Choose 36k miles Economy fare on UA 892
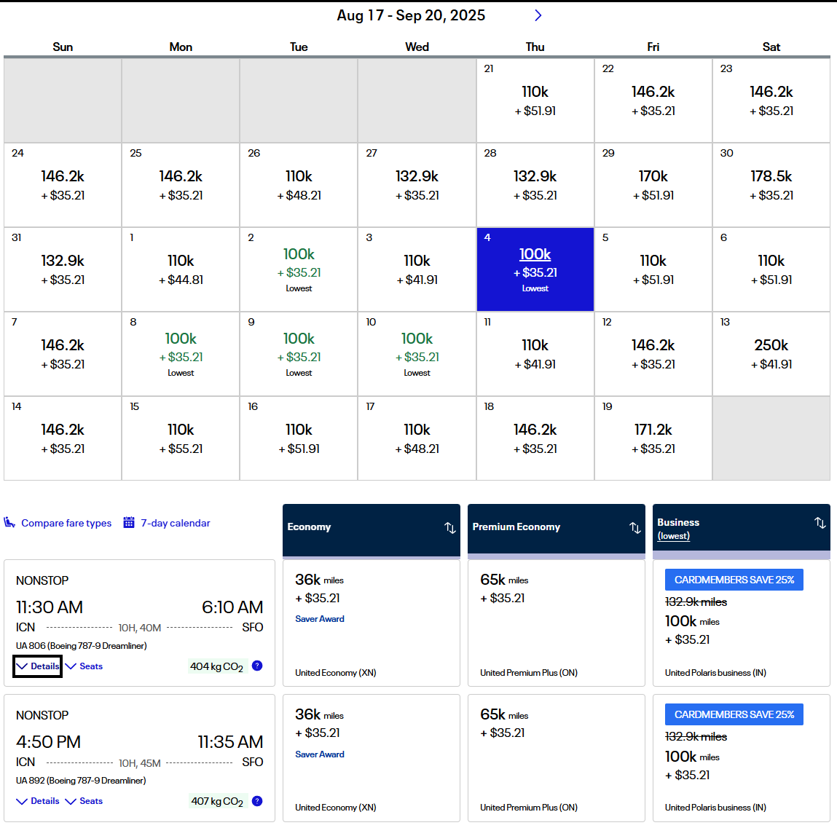Viewport: 837px width, 828px height. point(371,757)
